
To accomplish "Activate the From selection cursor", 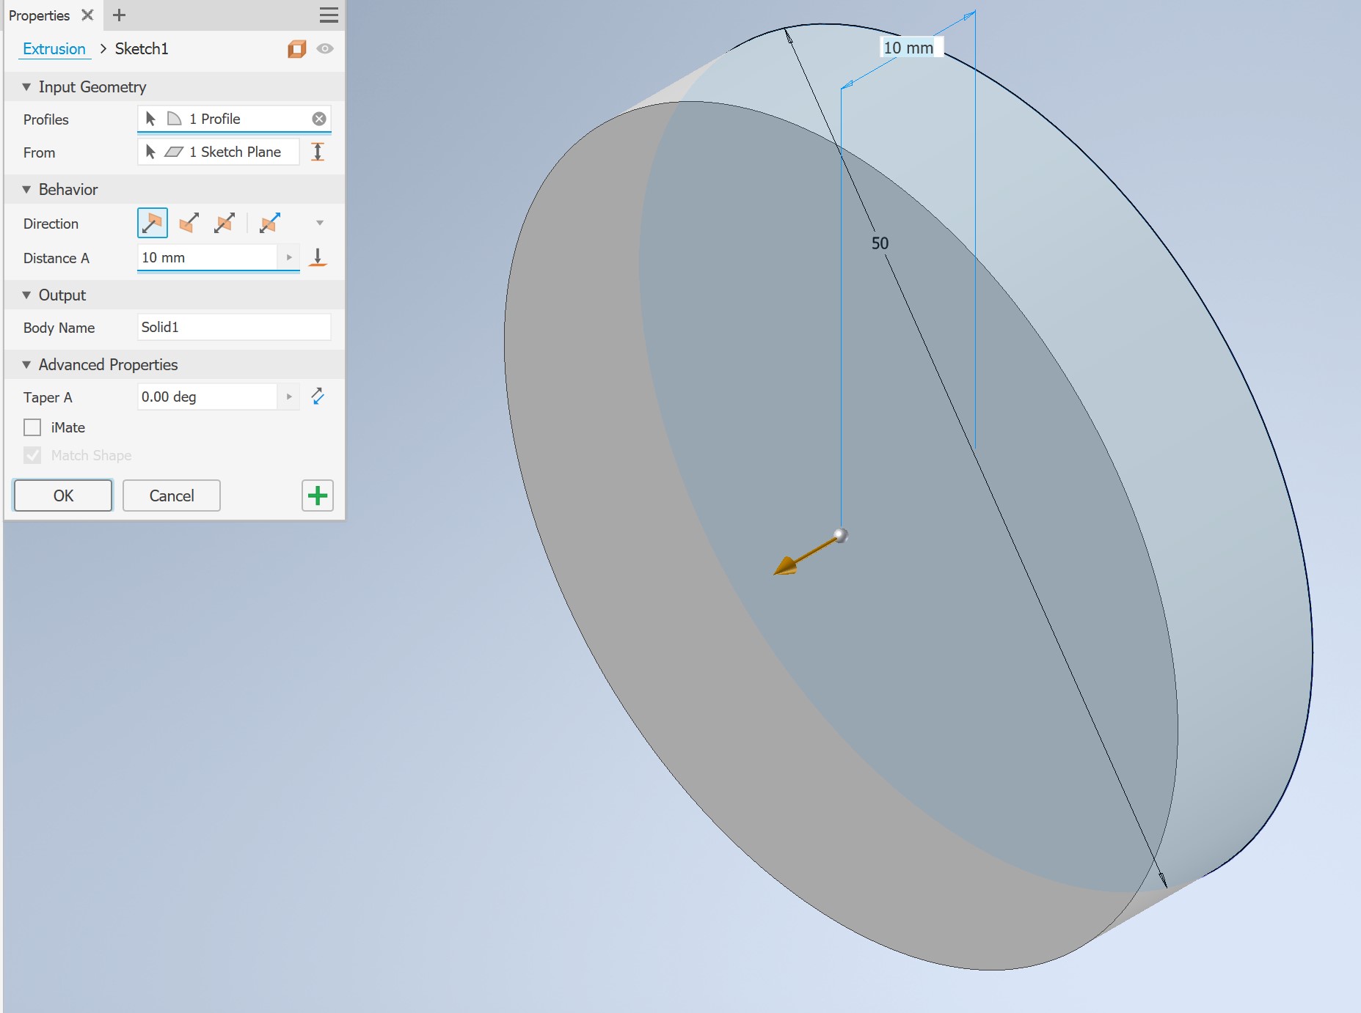I will 151,152.
